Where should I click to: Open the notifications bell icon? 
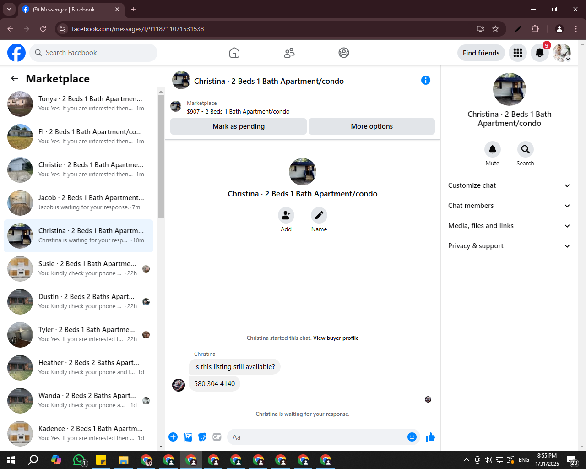coord(540,53)
